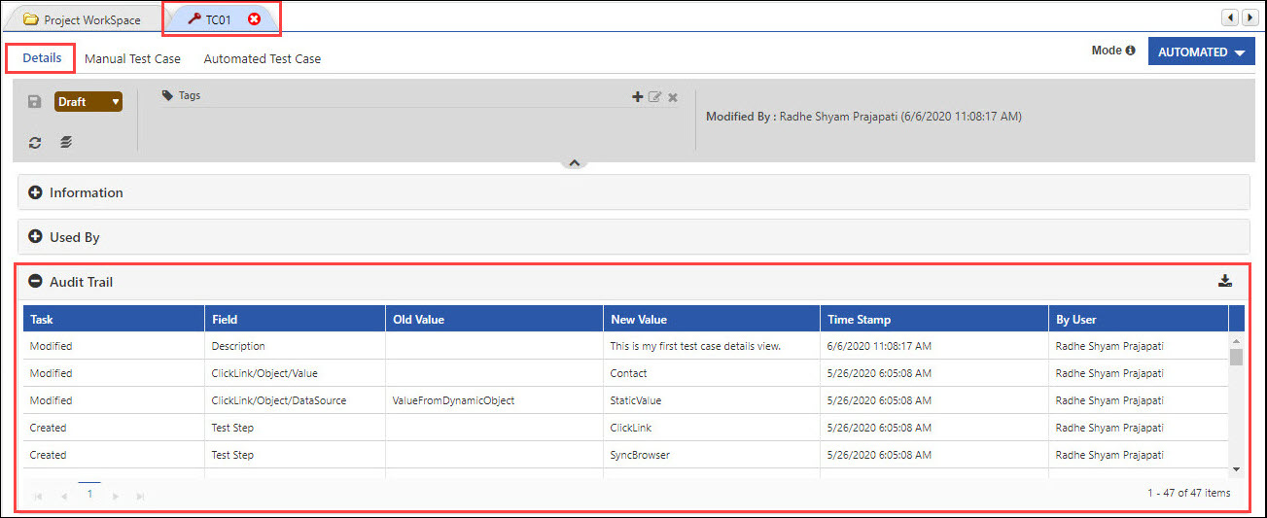Close the TC01 tab

(x=254, y=19)
